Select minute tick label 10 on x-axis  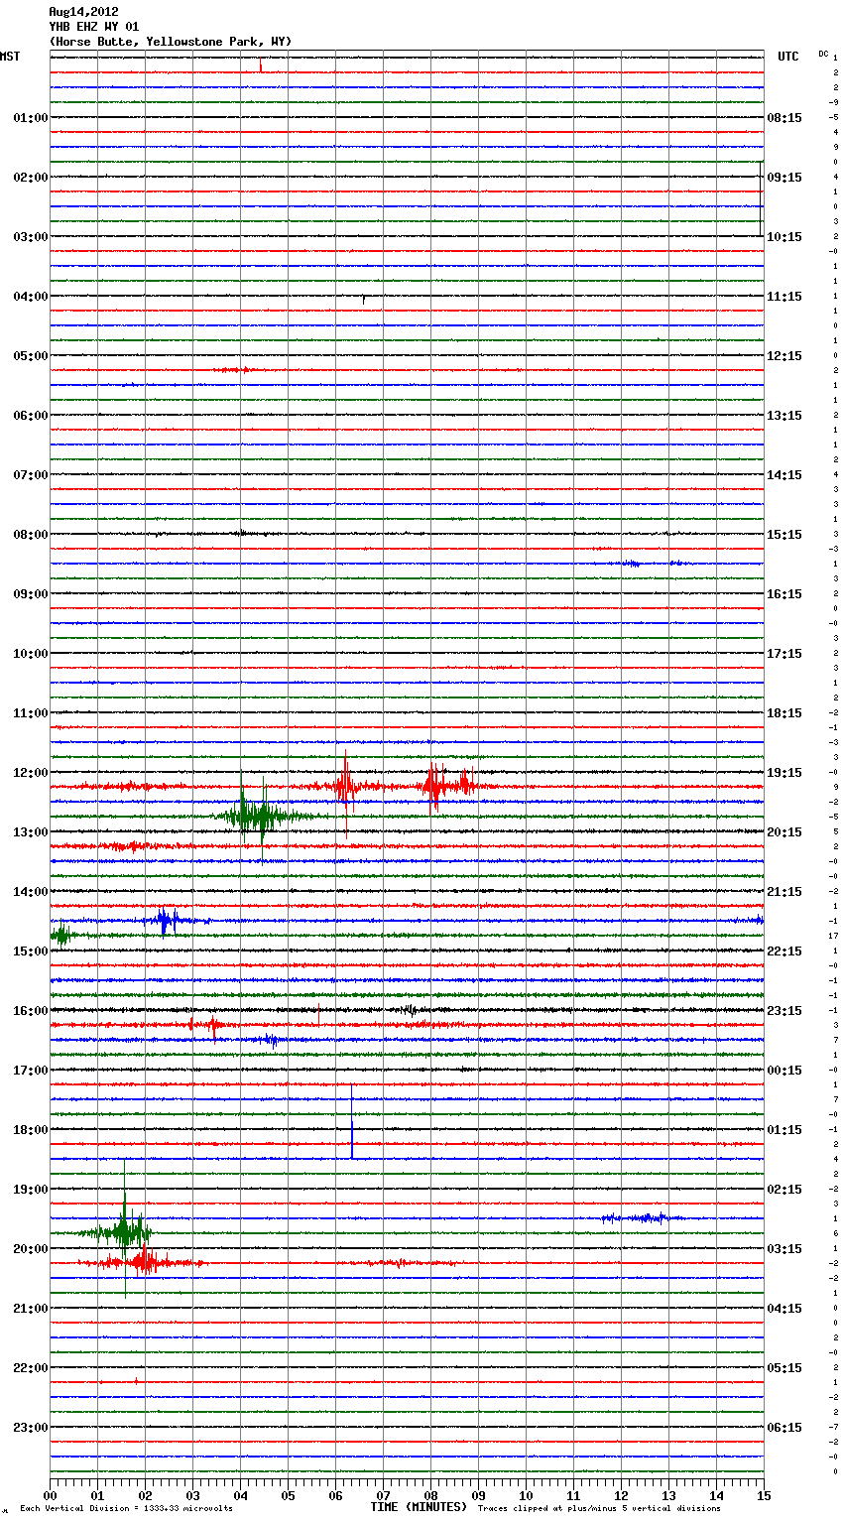[x=526, y=1495]
